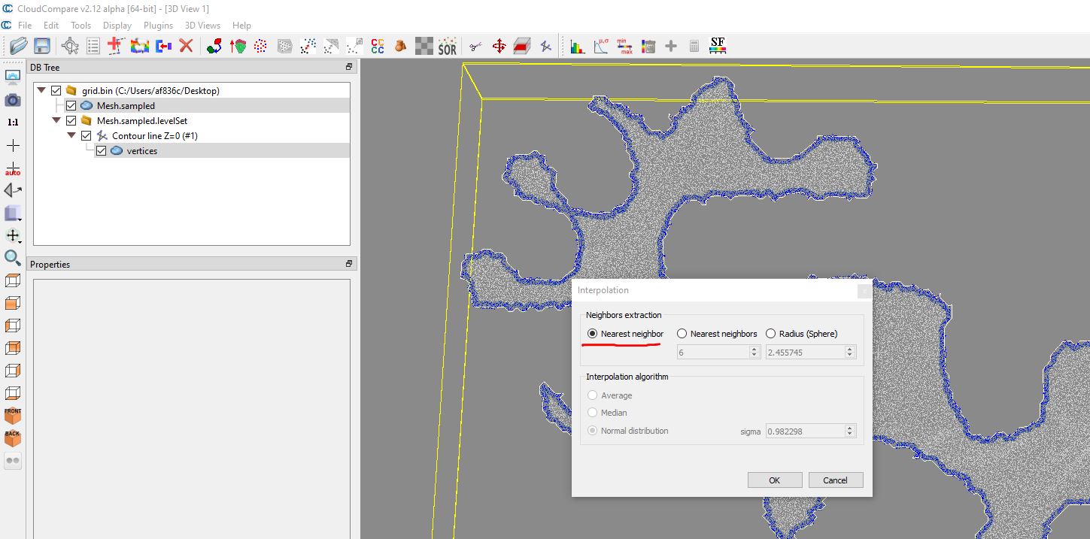Screen dimensions: 1090x539
Task: Collapse the grid.bin tree node
Action: 41,91
